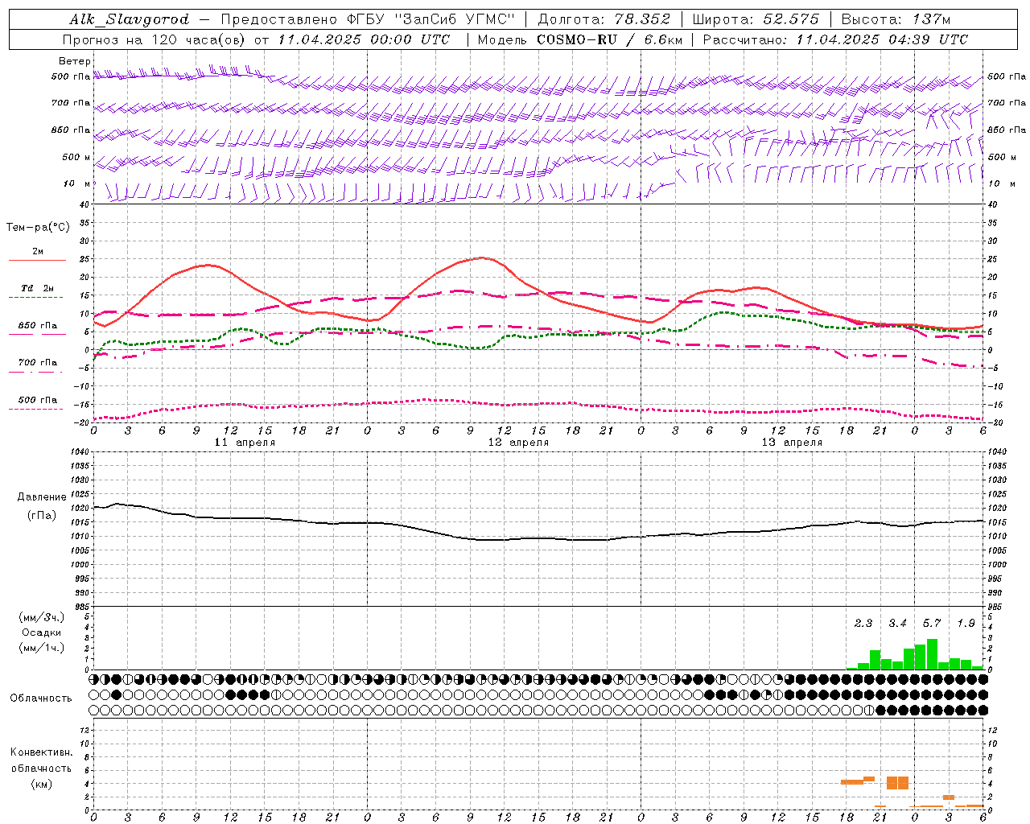This screenshot has width=1030, height=824.
Task: Click the solid red 2м legend line
Action: click(x=38, y=260)
